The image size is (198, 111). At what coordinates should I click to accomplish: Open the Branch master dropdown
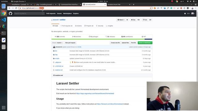pos(57,43)
